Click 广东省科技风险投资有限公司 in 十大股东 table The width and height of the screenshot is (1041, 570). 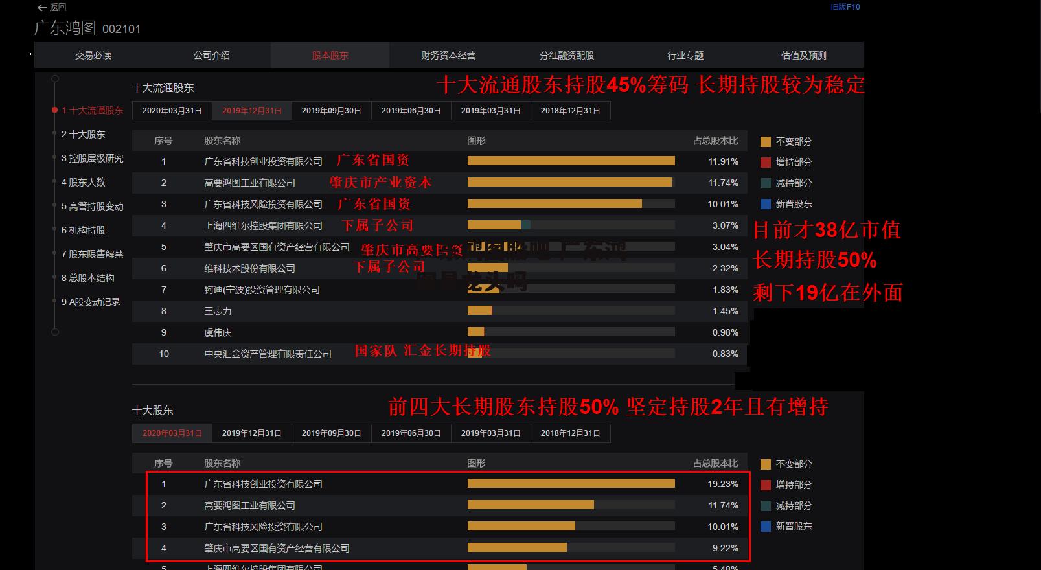click(x=263, y=527)
